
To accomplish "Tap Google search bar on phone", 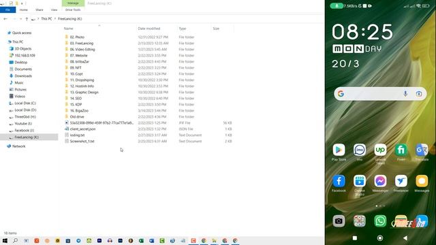I will tap(380, 94).
